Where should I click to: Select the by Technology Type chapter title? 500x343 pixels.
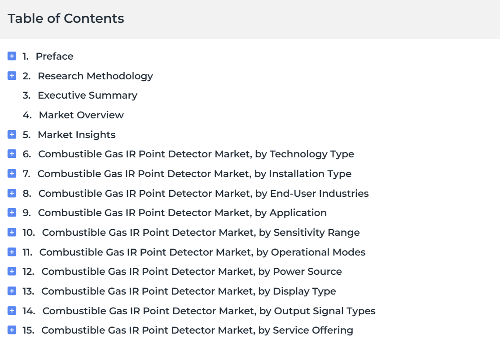[196, 154]
